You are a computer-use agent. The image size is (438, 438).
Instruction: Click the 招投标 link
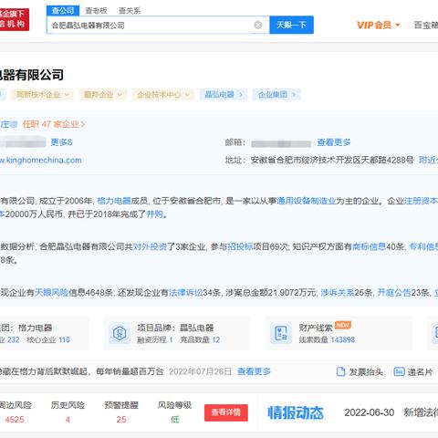pos(240,246)
